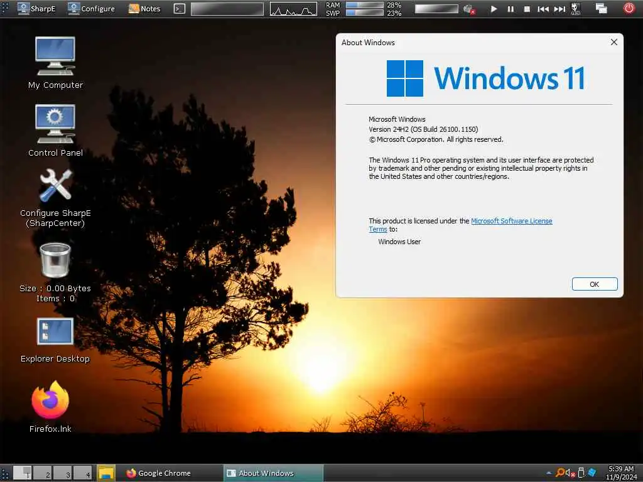Click the clock showing 5:39 AM
The width and height of the screenshot is (643, 482).
(x=621, y=473)
